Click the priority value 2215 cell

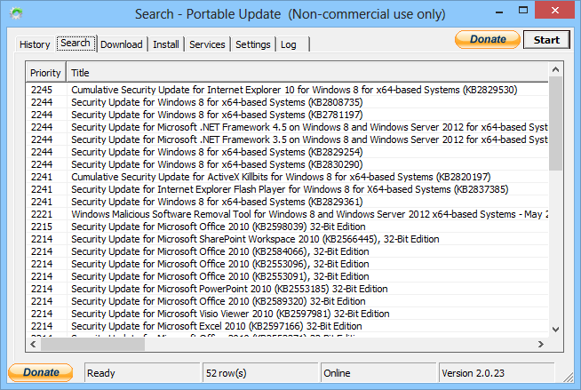coord(42,227)
